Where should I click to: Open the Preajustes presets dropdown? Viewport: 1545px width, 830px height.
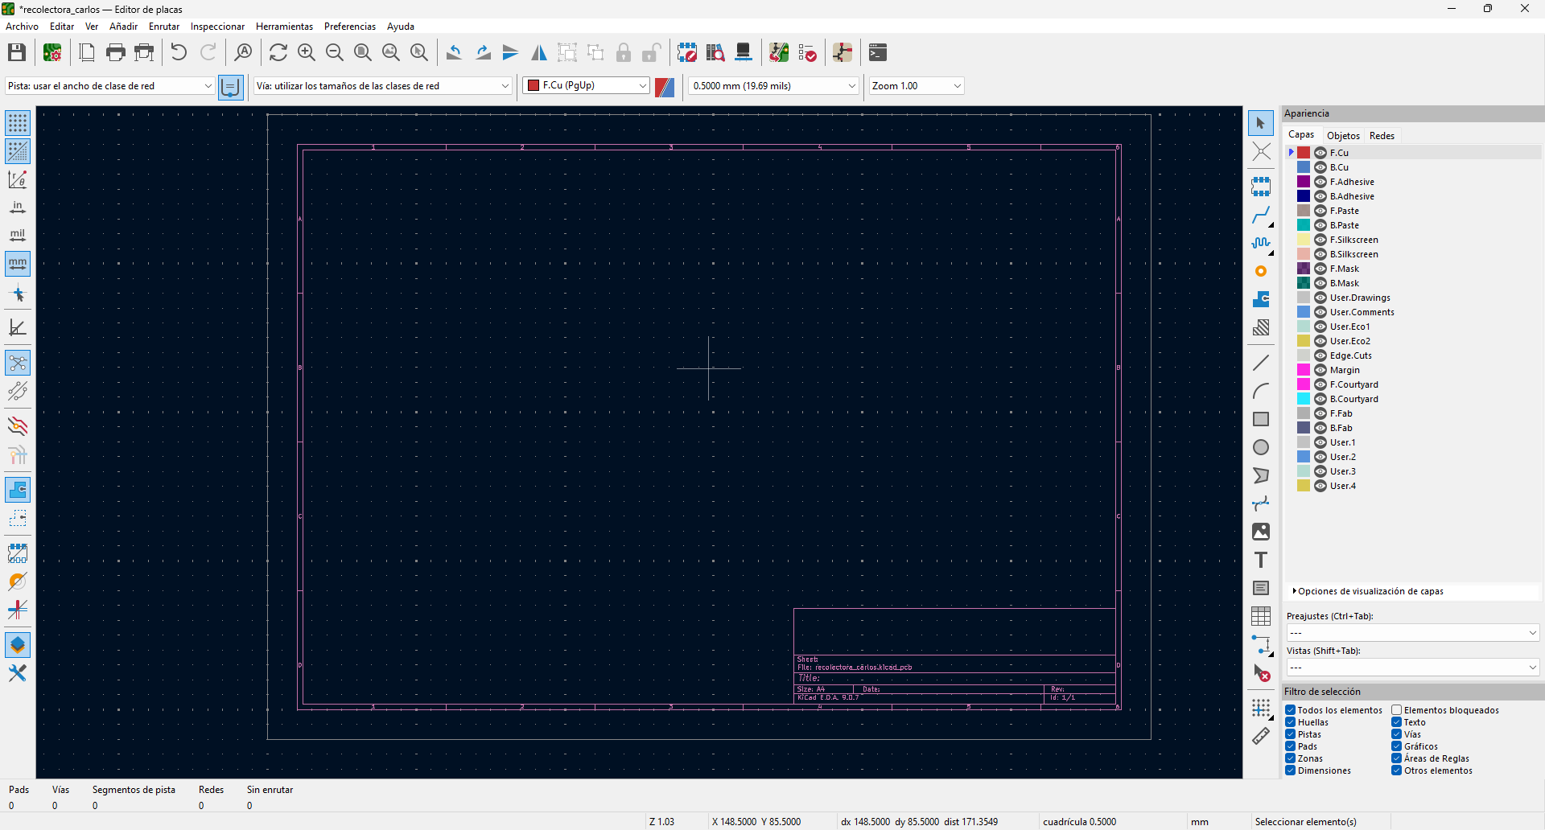point(1412,633)
